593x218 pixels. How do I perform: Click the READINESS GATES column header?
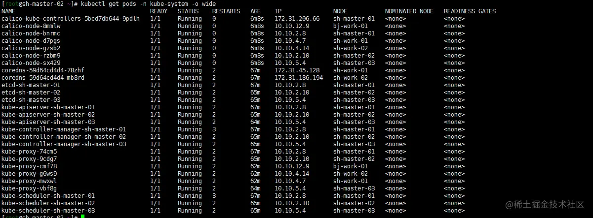[x=470, y=11]
